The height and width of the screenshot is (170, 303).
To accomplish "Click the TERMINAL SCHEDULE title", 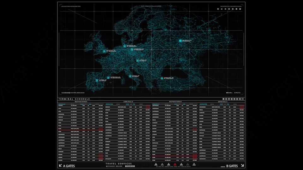I will 74,99.
